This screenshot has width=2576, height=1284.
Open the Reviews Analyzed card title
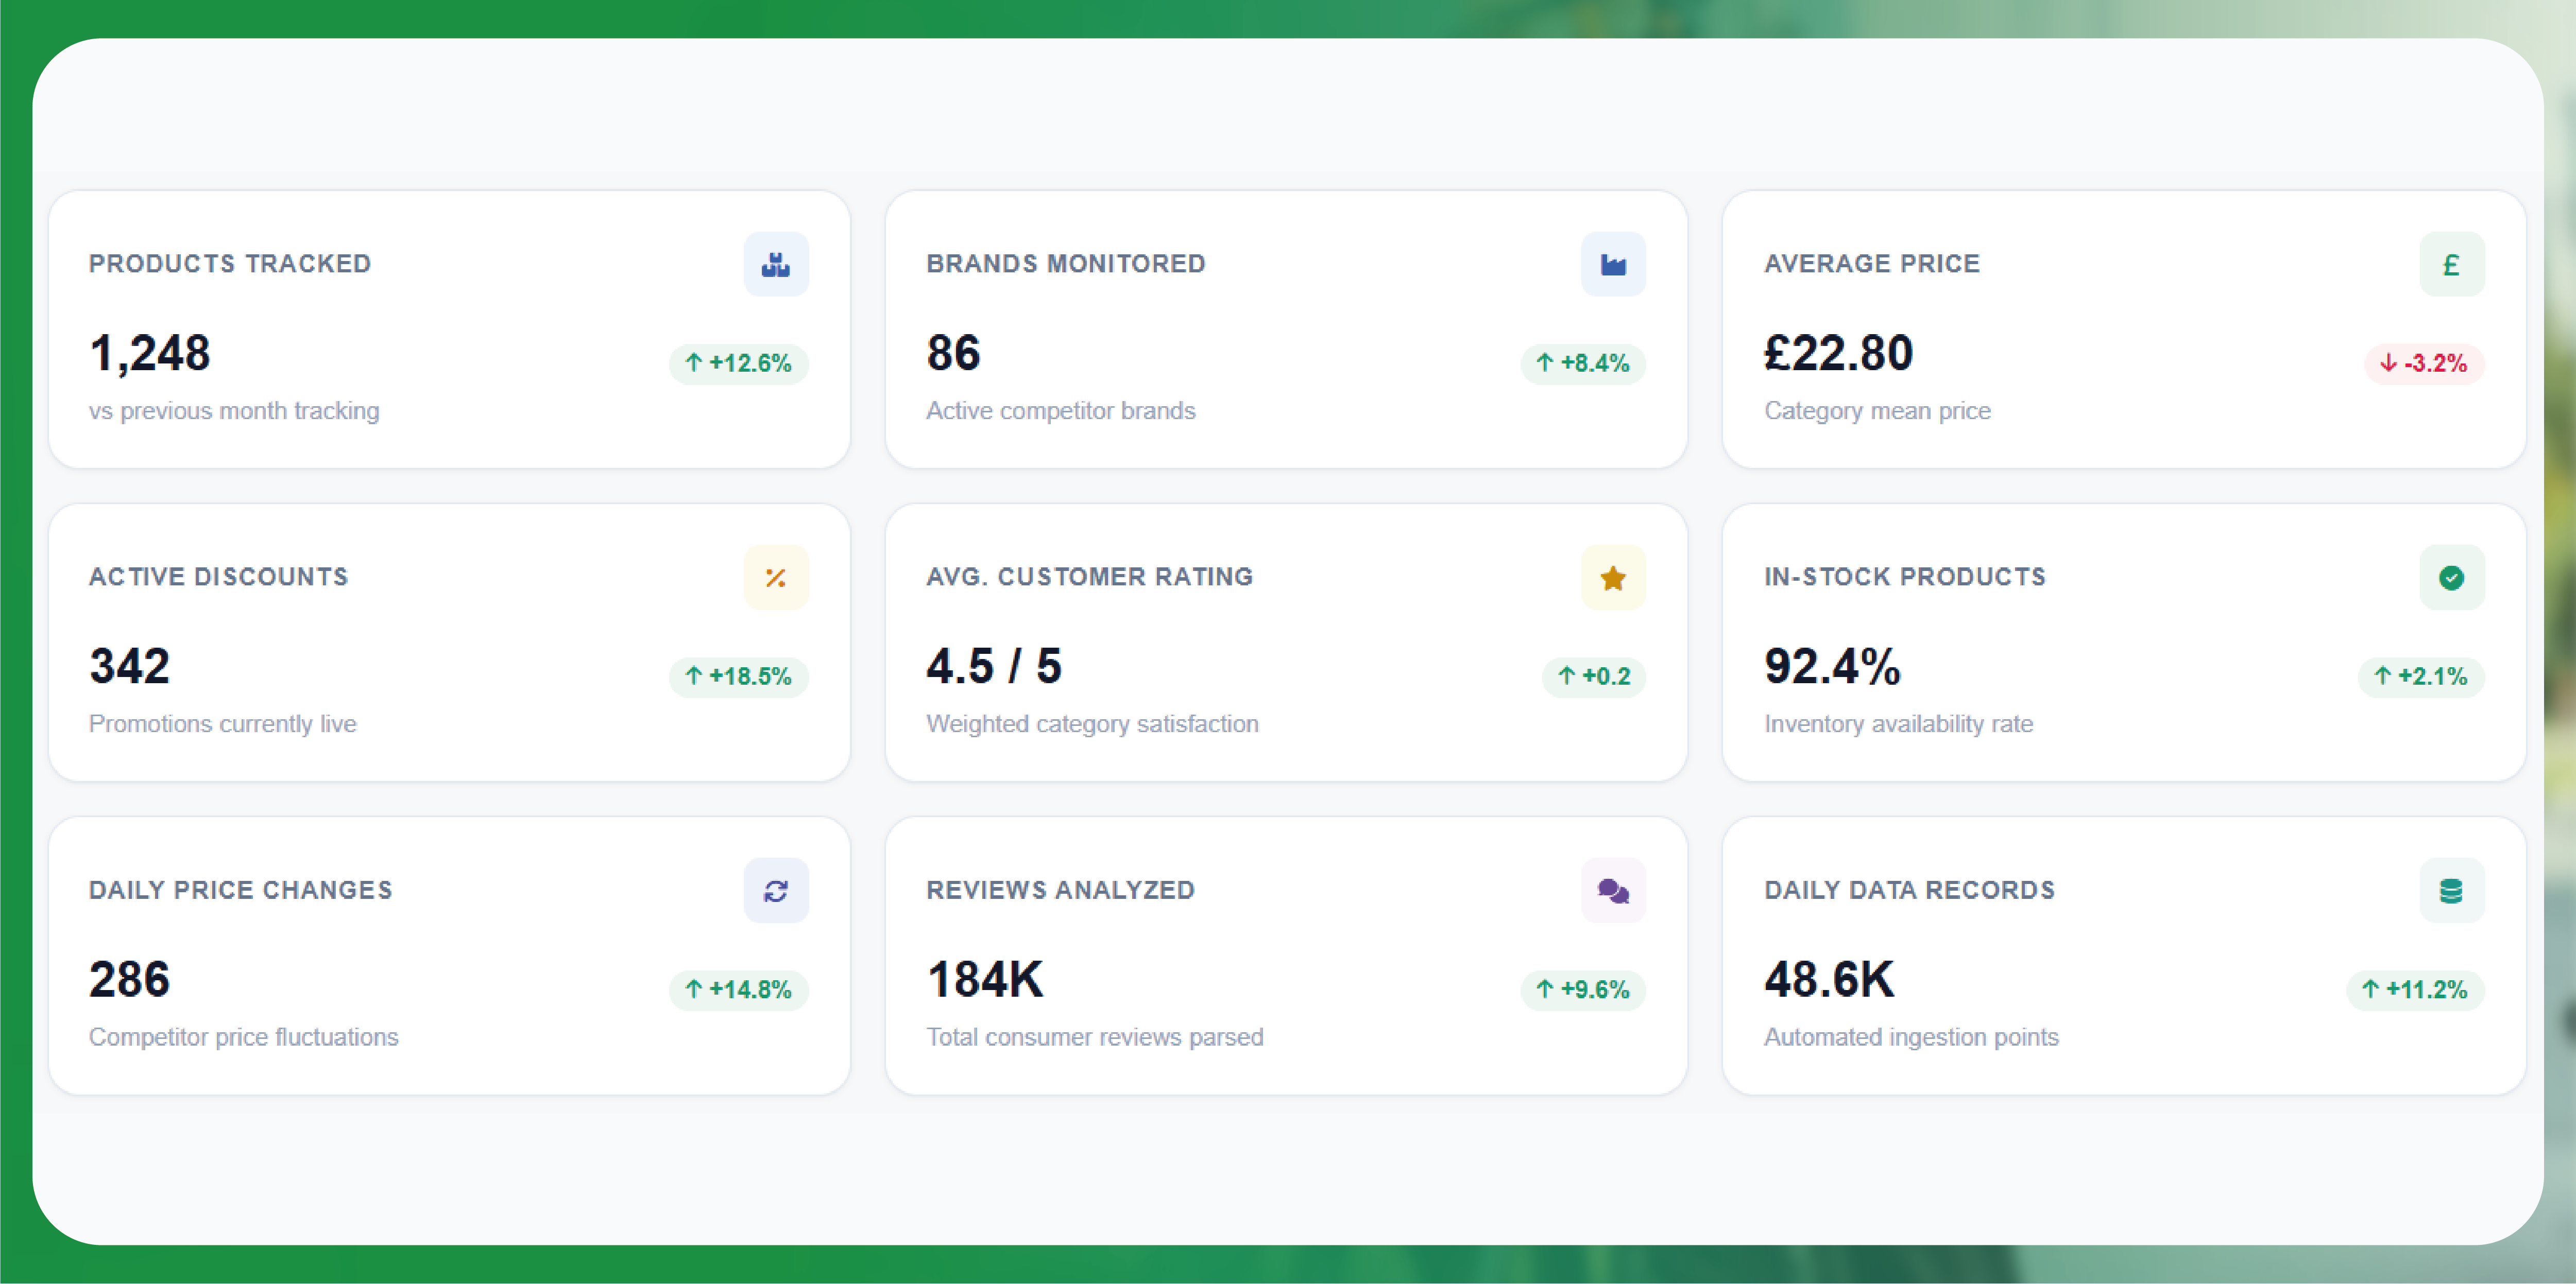coord(1060,890)
